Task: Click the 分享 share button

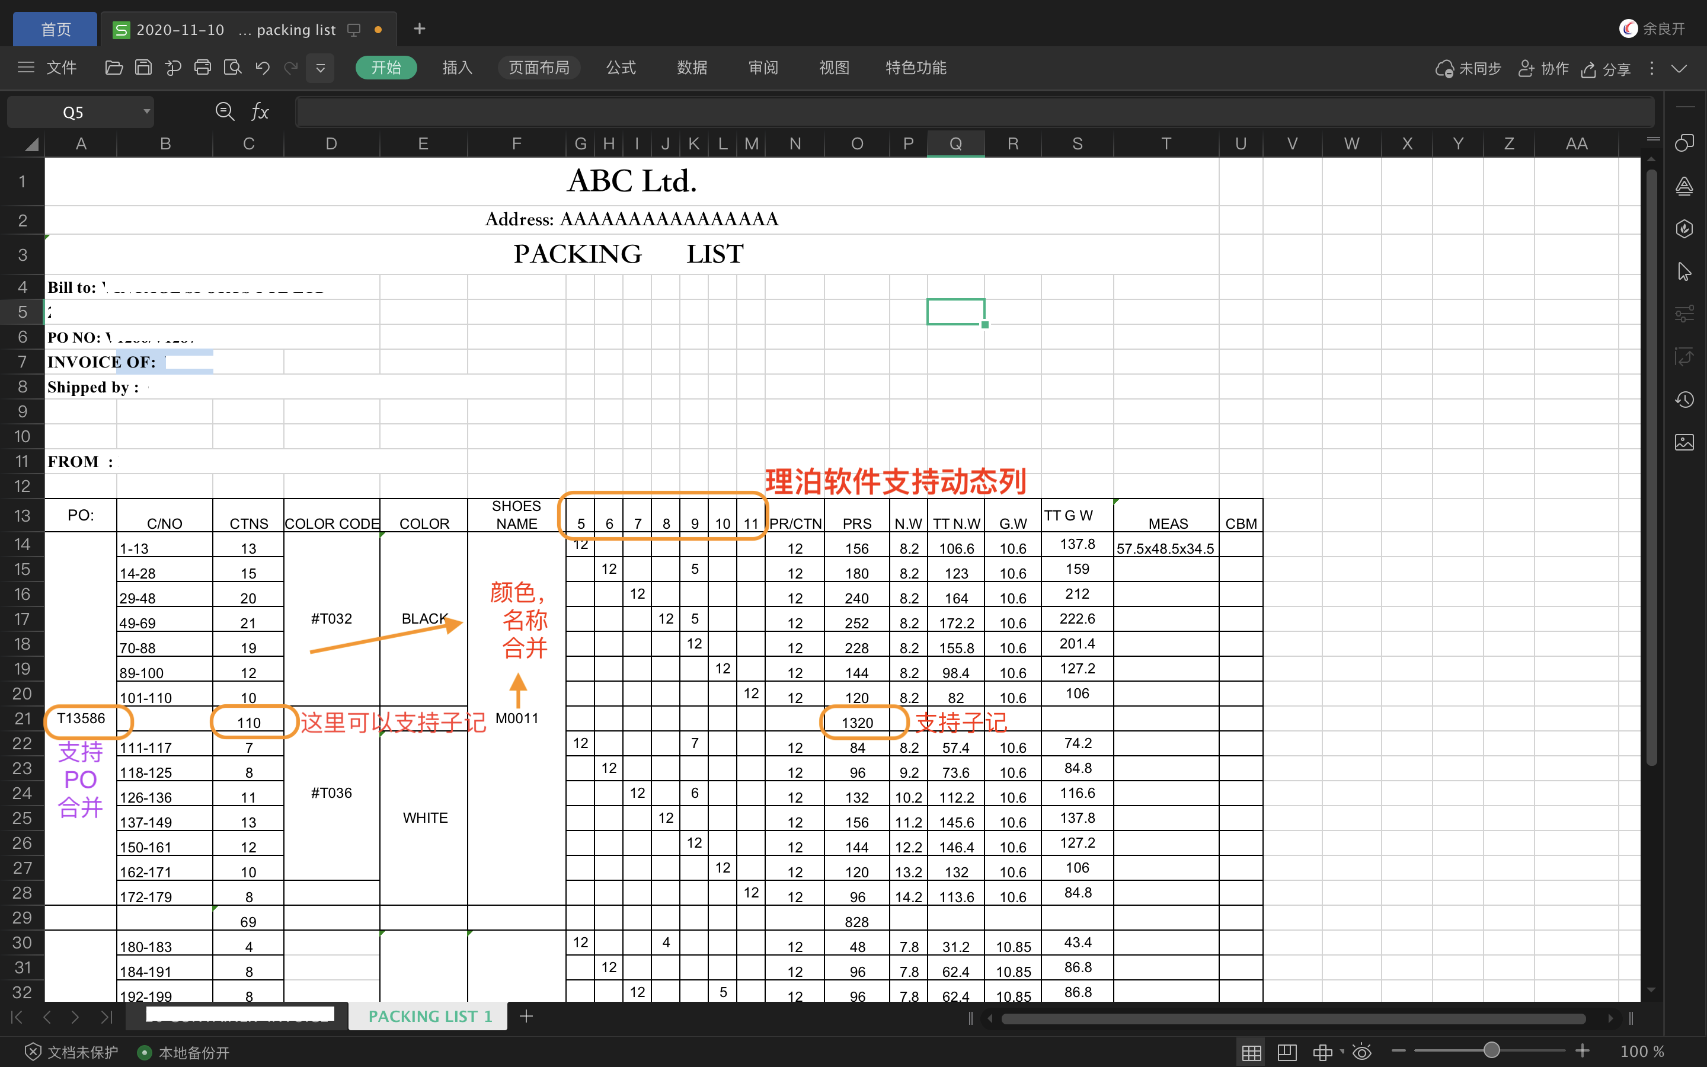Action: tap(1606, 69)
